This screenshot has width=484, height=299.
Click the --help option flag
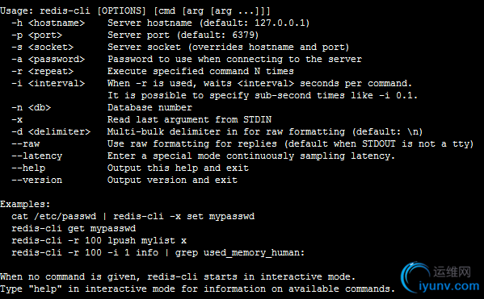tap(28, 168)
